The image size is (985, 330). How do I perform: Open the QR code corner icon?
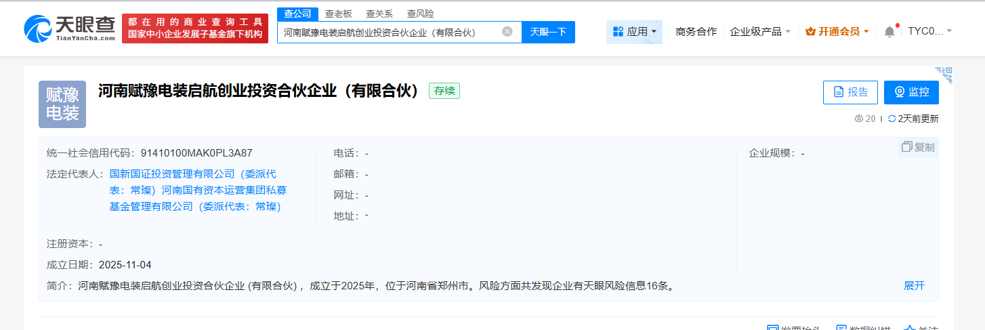point(944,74)
